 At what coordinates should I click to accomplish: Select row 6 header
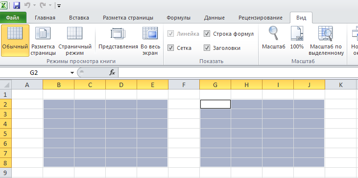coord(6,143)
